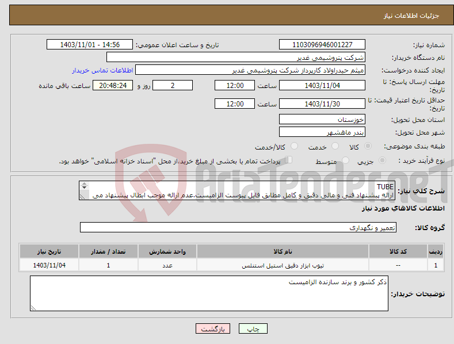
Task: Click the تعداد / مقدار column header
Action: point(108,251)
